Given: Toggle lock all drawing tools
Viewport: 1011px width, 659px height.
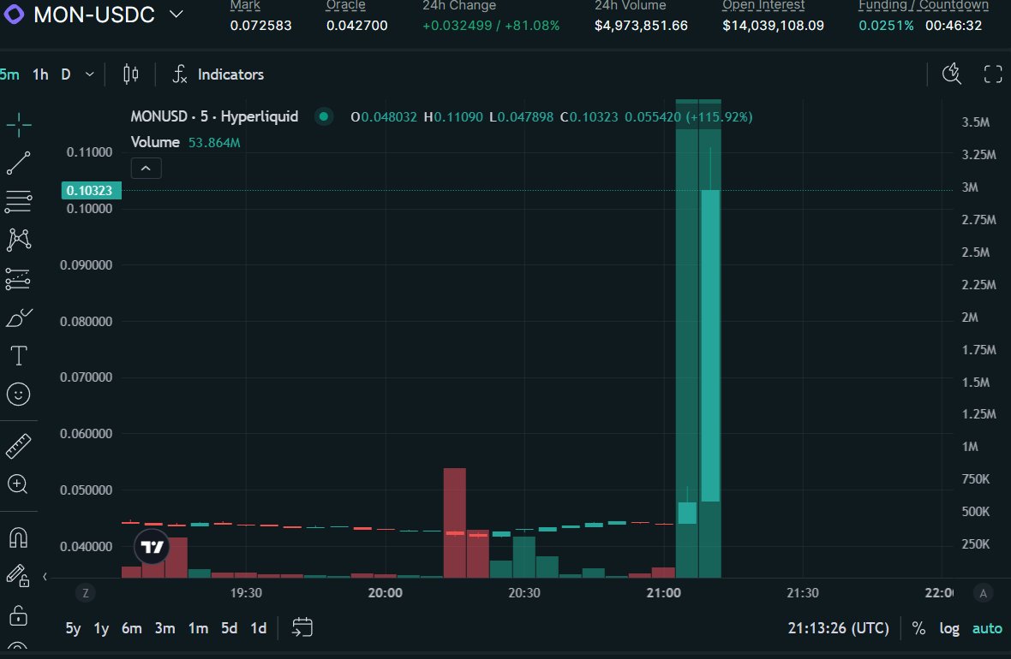Looking at the screenshot, I should (x=18, y=615).
